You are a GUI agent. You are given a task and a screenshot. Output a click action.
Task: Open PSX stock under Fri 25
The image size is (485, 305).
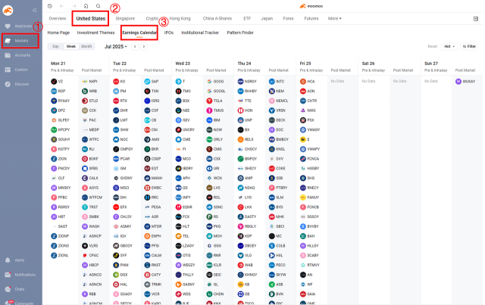pos(307,120)
